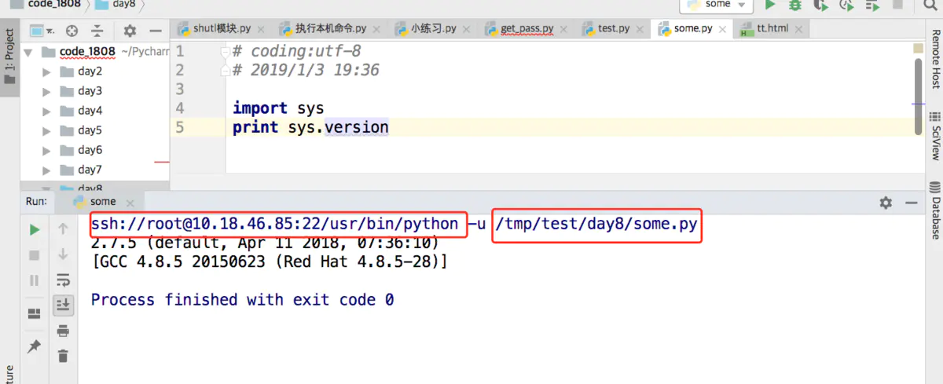Viewport: 943px width, 384px height.
Task: Open Project panel settings gear
Action: point(130,31)
